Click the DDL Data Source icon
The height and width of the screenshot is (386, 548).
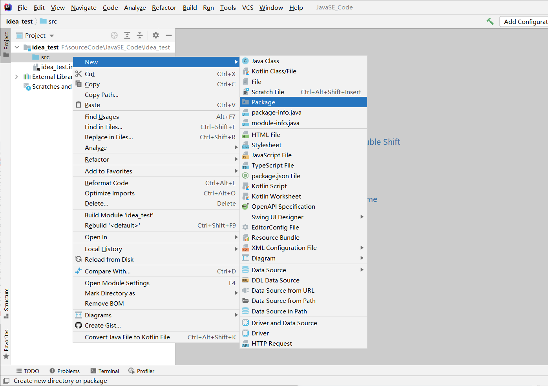[246, 280]
